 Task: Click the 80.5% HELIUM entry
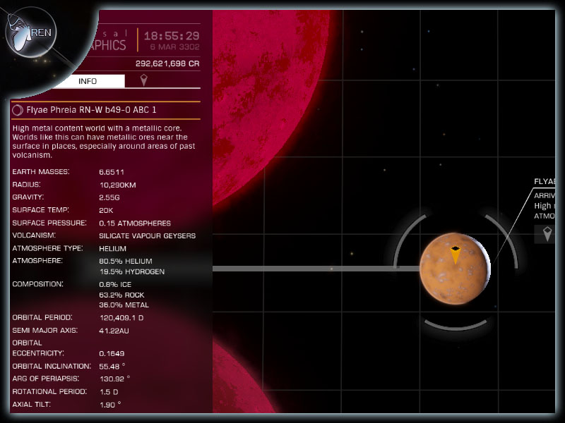[x=126, y=261]
